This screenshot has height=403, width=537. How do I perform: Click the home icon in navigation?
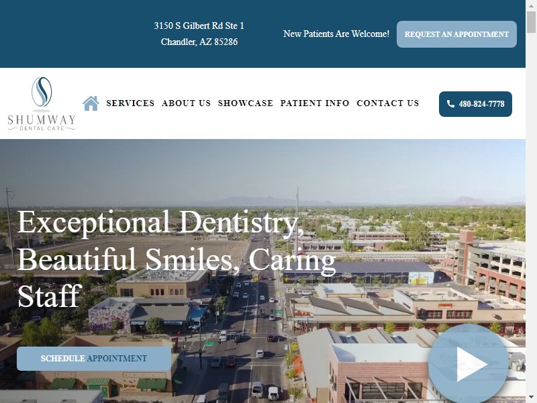click(91, 103)
